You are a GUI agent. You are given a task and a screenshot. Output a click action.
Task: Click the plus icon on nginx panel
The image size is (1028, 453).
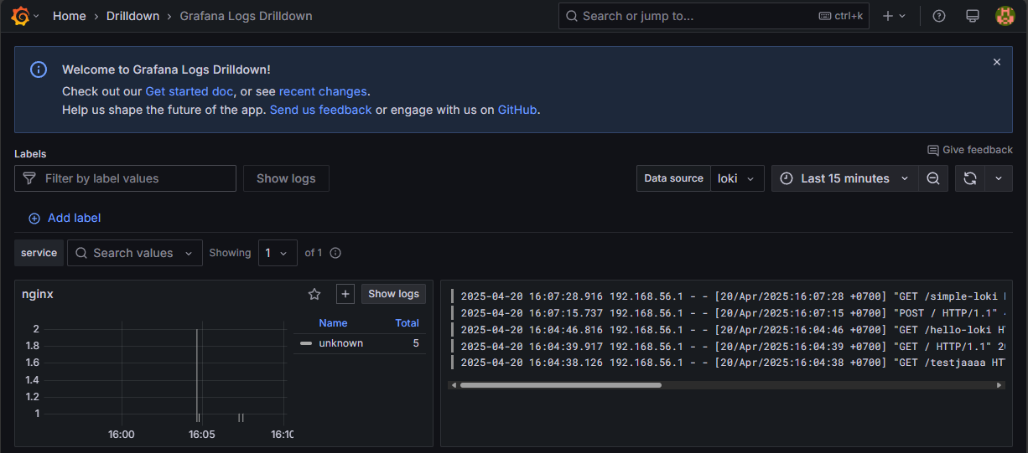tap(345, 294)
